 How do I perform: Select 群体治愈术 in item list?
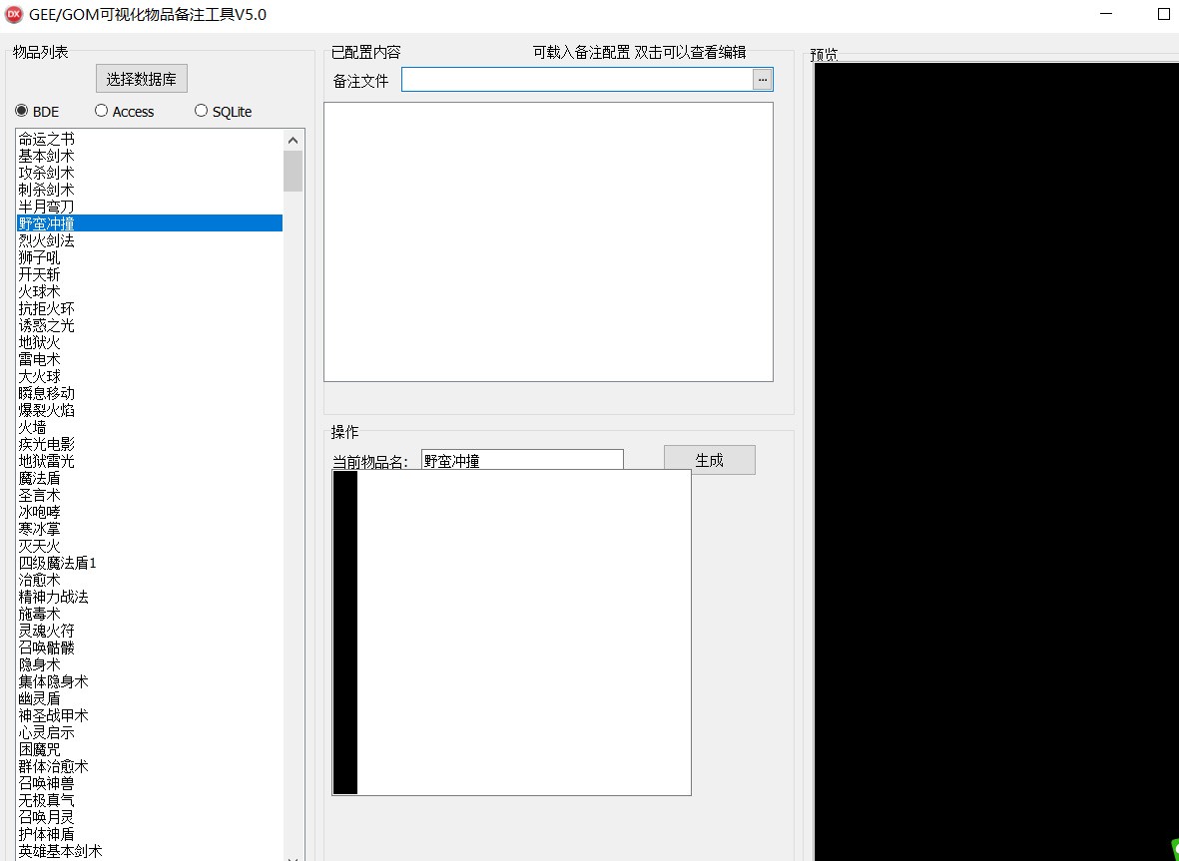(x=150, y=766)
